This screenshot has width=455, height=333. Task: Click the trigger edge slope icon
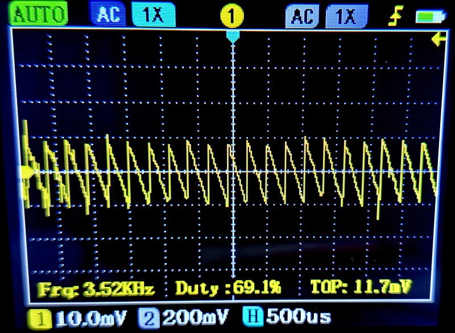pos(394,17)
